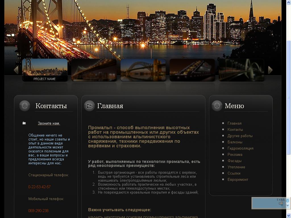Open Контакты in the menu list
The width and height of the screenshot is (291, 218).
pos(235,129)
